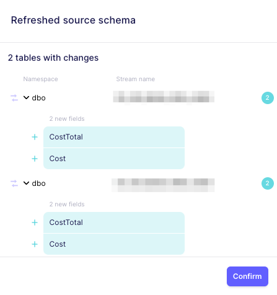Click the blurred stream name of second table
The width and height of the screenshot is (277, 295).
point(163,185)
